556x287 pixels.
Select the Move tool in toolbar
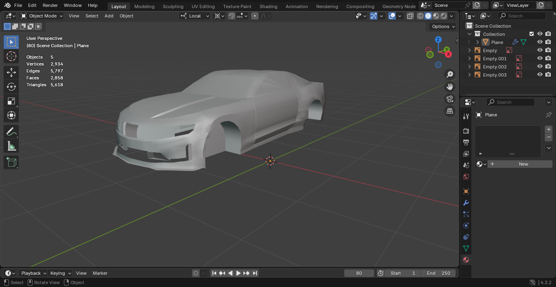(x=11, y=72)
